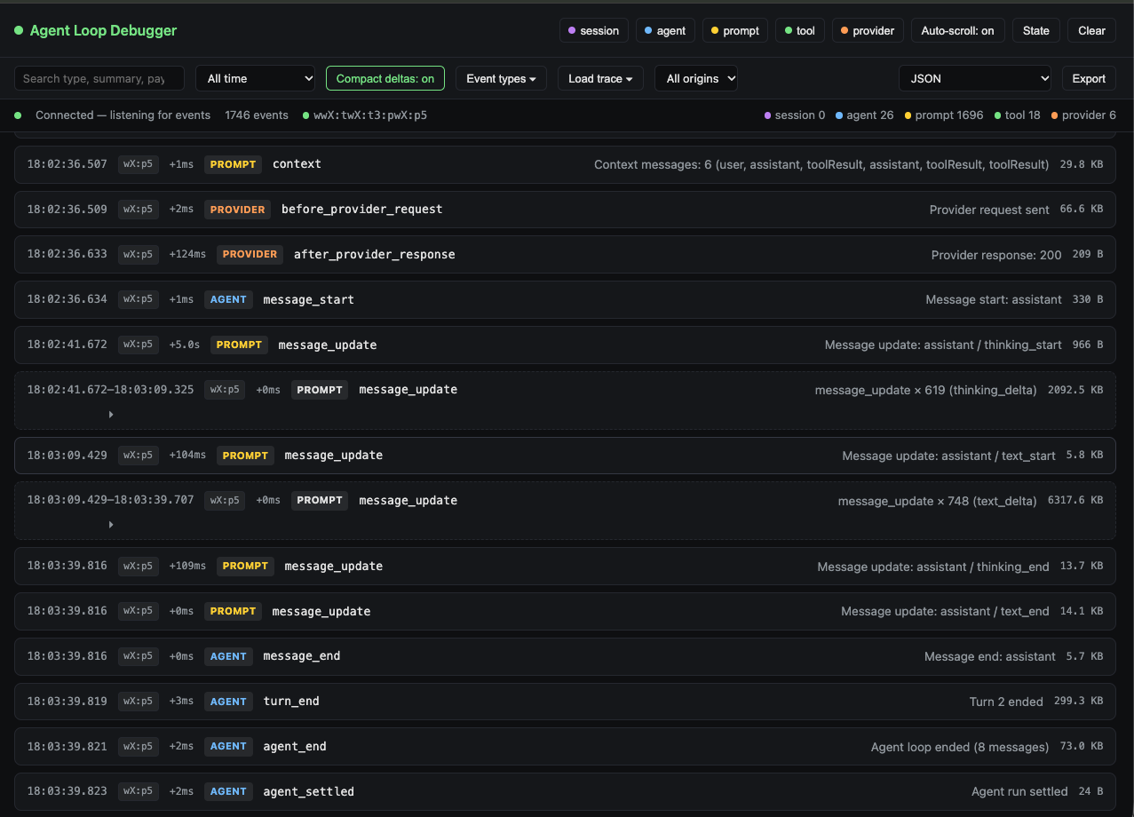Viewport: 1134px width, 817px height.
Task: Open the agent_settled event row
Action: (565, 791)
